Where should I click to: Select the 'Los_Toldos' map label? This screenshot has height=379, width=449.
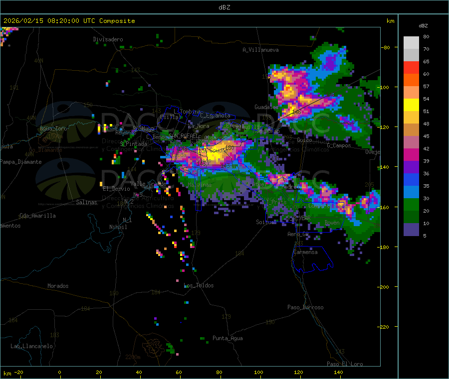tap(199, 285)
